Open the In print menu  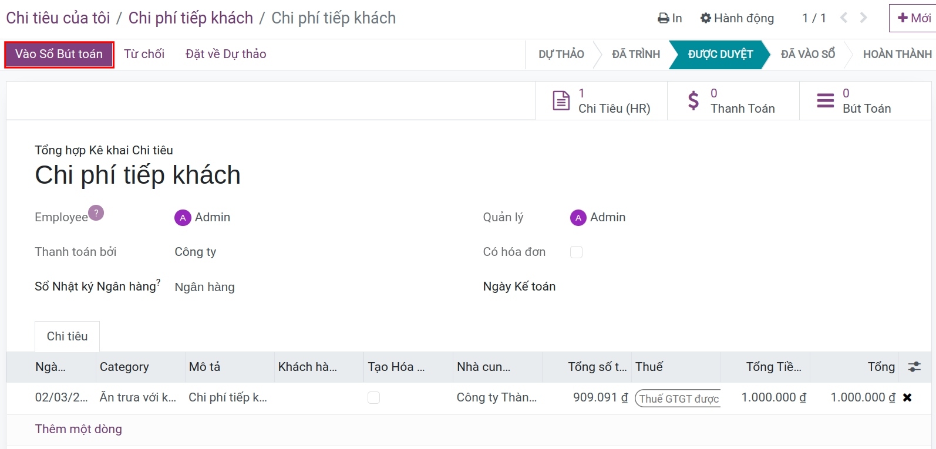pyautogui.click(x=670, y=18)
